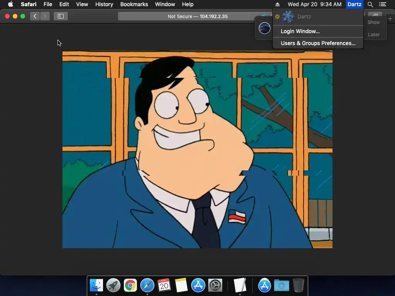Open Notes app in Dock
The height and width of the screenshot is (296, 395).
click(181, 285)
